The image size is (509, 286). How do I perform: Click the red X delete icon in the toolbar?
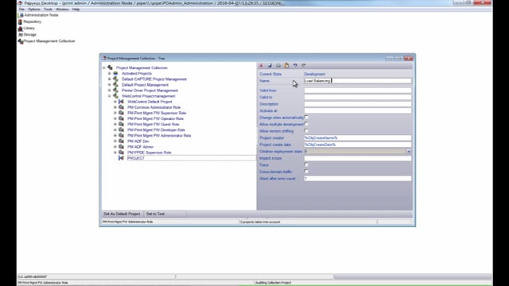261,65
